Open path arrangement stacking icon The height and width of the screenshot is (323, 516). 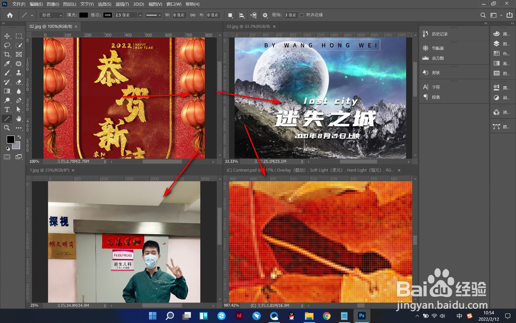tap(253, 15)
